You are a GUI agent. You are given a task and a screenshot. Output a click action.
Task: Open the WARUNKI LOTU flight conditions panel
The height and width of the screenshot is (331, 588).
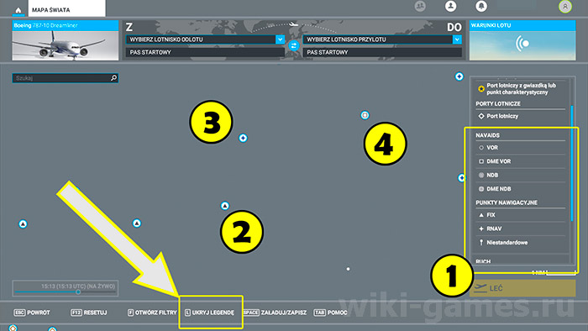pos(522,40)
